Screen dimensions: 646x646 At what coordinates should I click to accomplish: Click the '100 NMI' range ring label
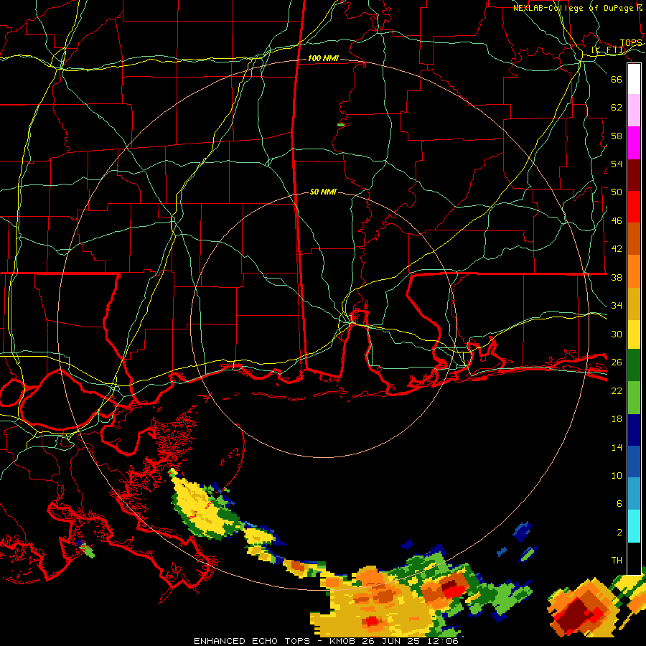click(x=323, y=59)
